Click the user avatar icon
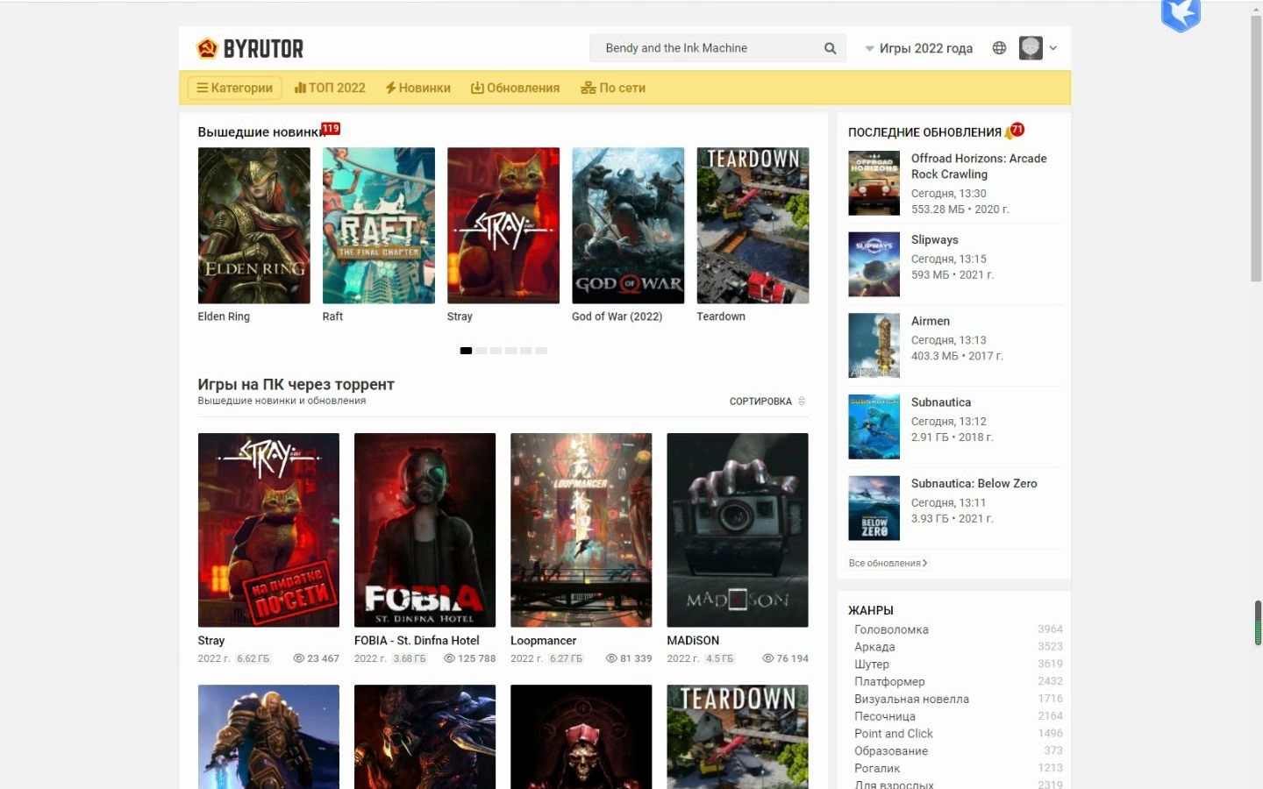 tap(1031, 48)
